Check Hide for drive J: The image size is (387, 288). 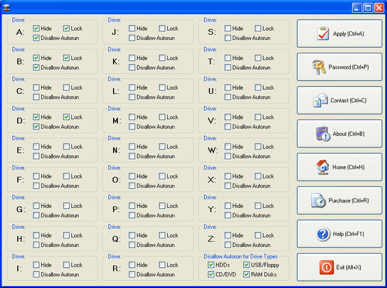pos(132,28)
